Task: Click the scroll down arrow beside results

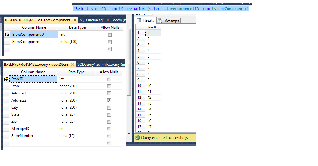Action: point(129,134)
